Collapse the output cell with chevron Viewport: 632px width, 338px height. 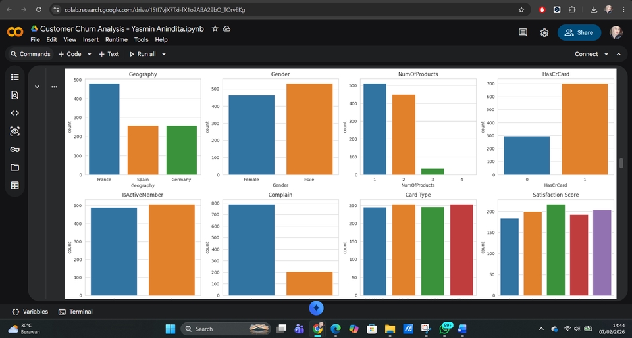[x=37, y=87]
